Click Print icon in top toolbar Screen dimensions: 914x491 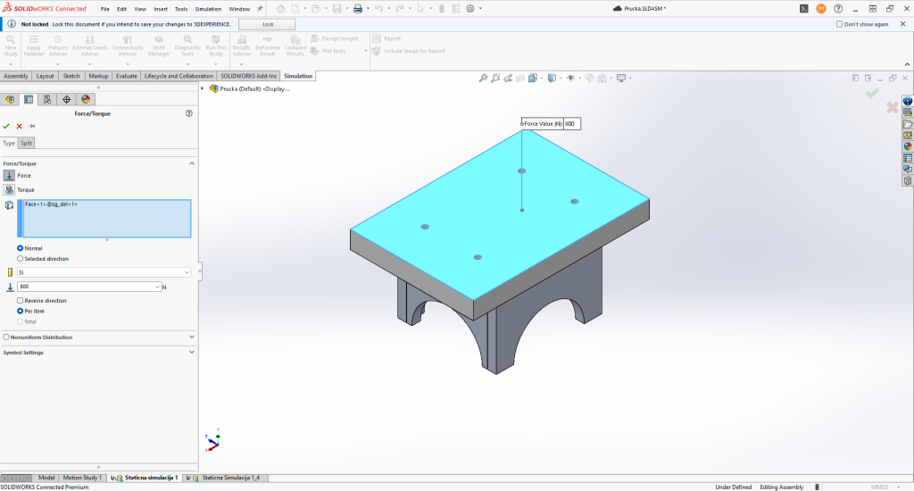coord(358,9)
